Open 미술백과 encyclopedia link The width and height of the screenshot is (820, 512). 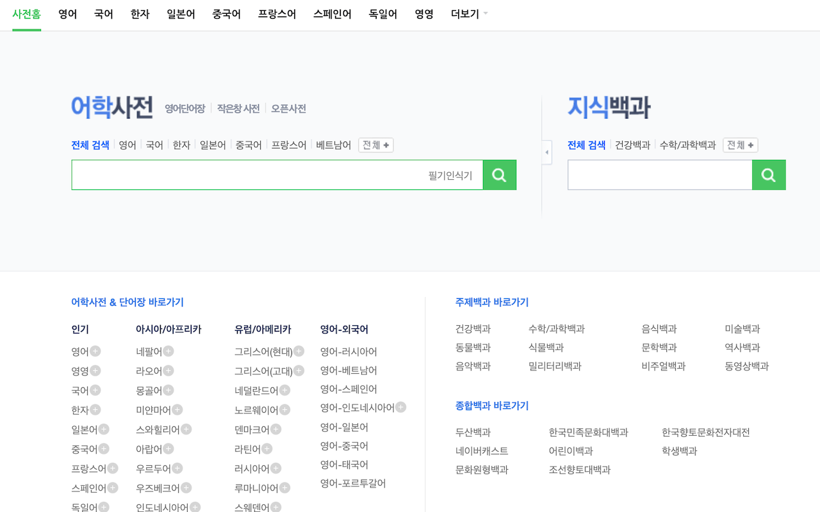coord(742,328)
